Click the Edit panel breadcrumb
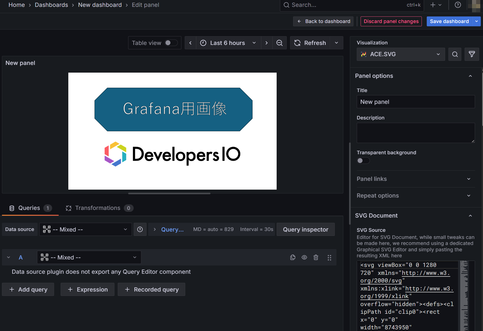 click(x=145, y=5)
